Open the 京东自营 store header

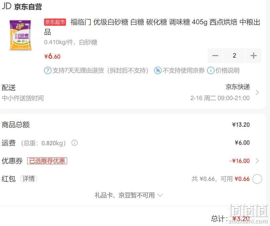[x=28, y=7]
